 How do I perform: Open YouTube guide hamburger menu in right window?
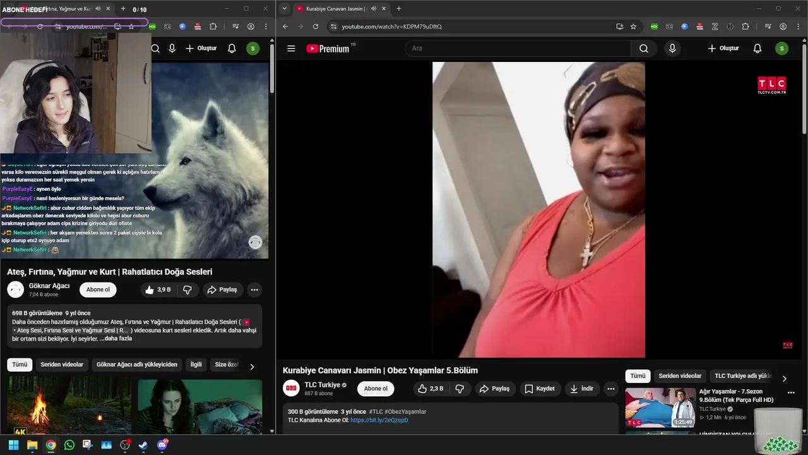point(291,49)
